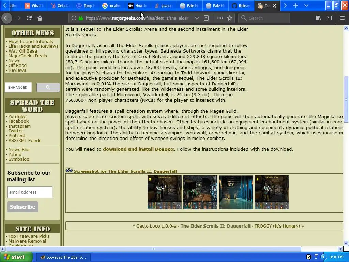This screenshot has height=262, width=349.
Task: Open the 'Malware Removal' link
Action: click(x=27, y=241)
